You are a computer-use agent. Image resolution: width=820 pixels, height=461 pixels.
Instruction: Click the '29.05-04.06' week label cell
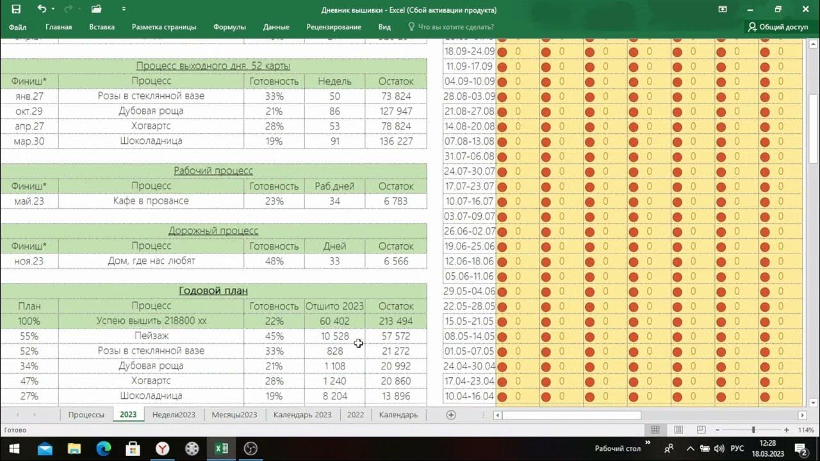click(x=470, y=291)
